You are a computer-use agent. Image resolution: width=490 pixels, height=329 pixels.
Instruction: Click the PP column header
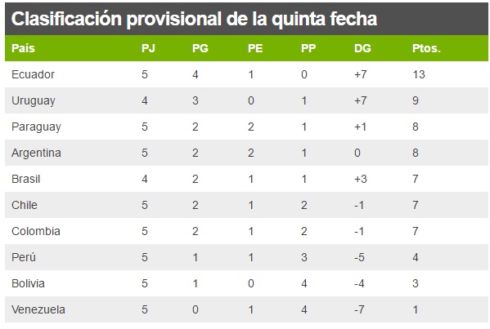308,48
